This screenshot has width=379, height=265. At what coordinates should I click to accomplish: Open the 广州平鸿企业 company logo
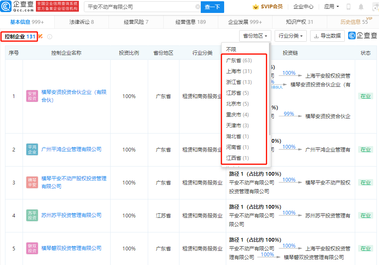coord(32,149)
